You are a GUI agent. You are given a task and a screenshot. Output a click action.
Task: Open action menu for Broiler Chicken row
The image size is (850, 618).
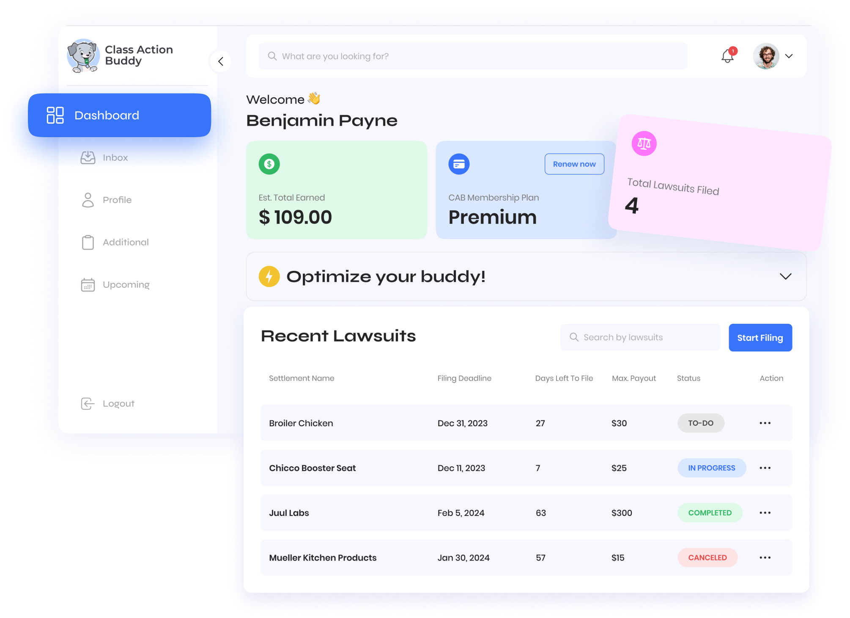(x=765, y=423)
